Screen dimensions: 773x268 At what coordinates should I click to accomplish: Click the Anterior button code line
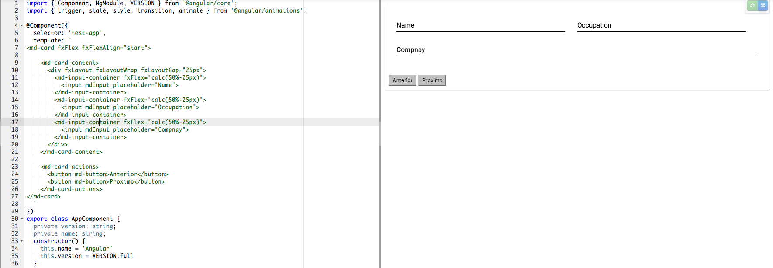point(107,174)
